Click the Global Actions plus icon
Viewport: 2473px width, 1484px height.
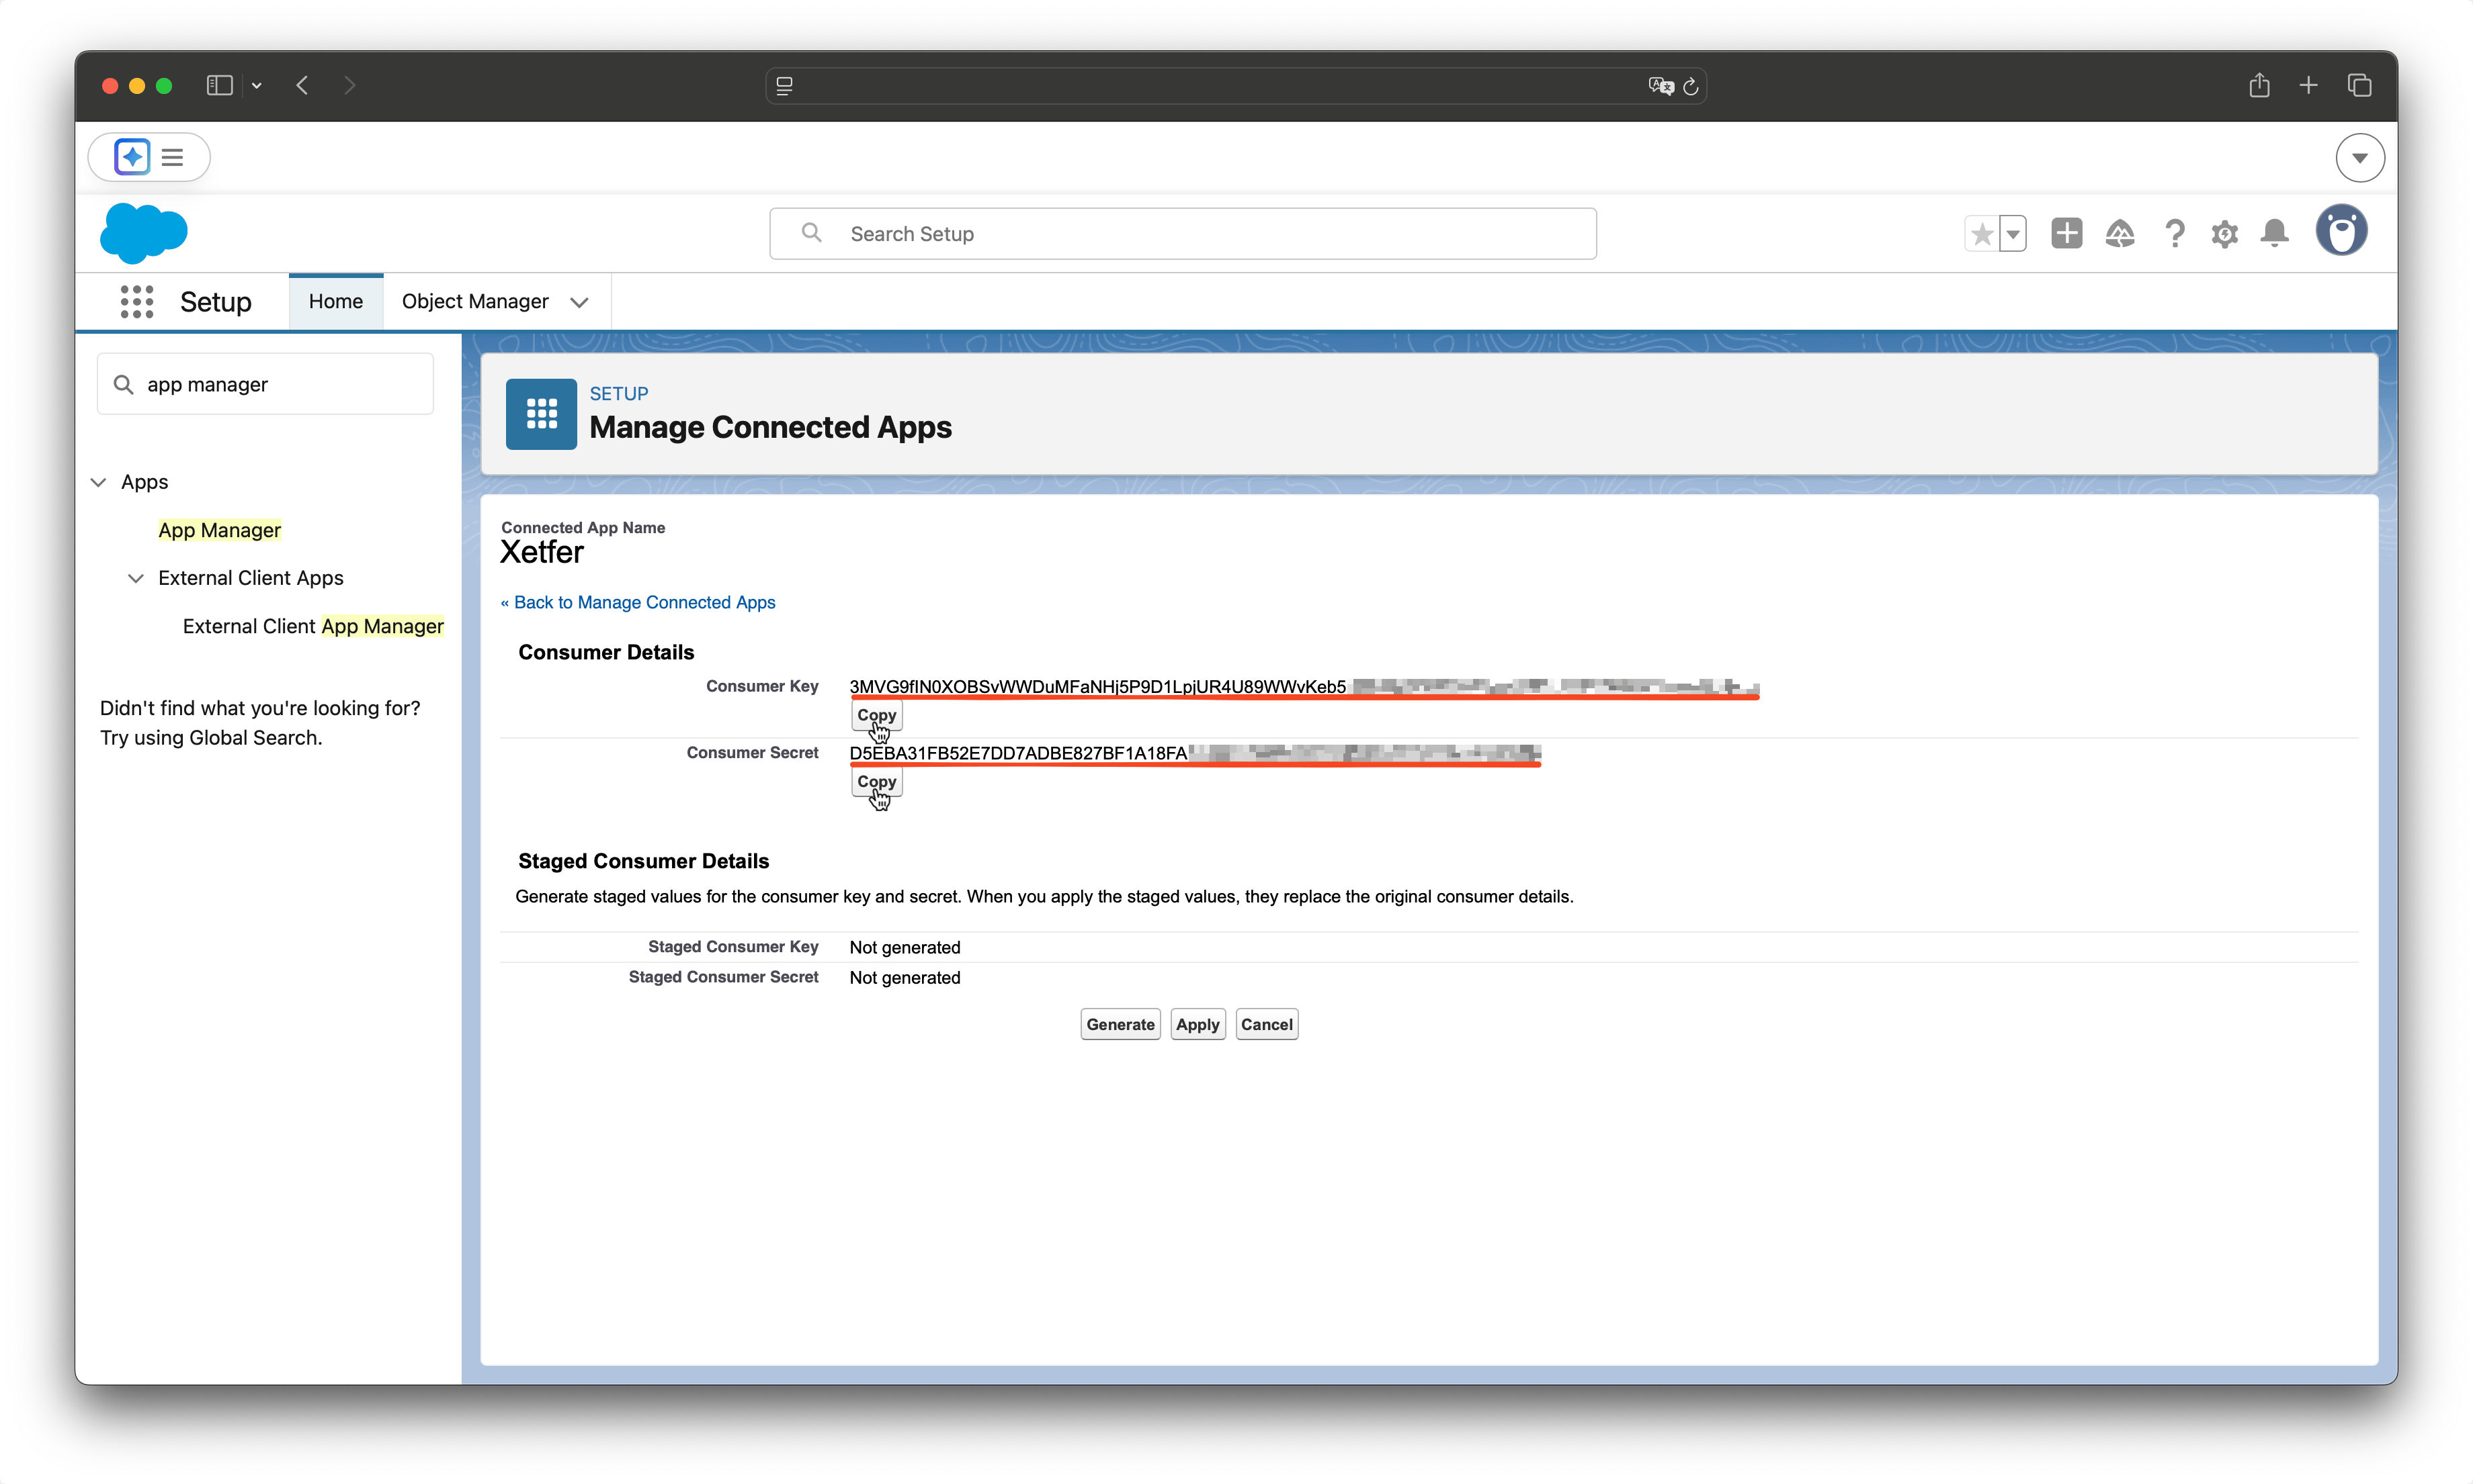(x=2066, y=233)
